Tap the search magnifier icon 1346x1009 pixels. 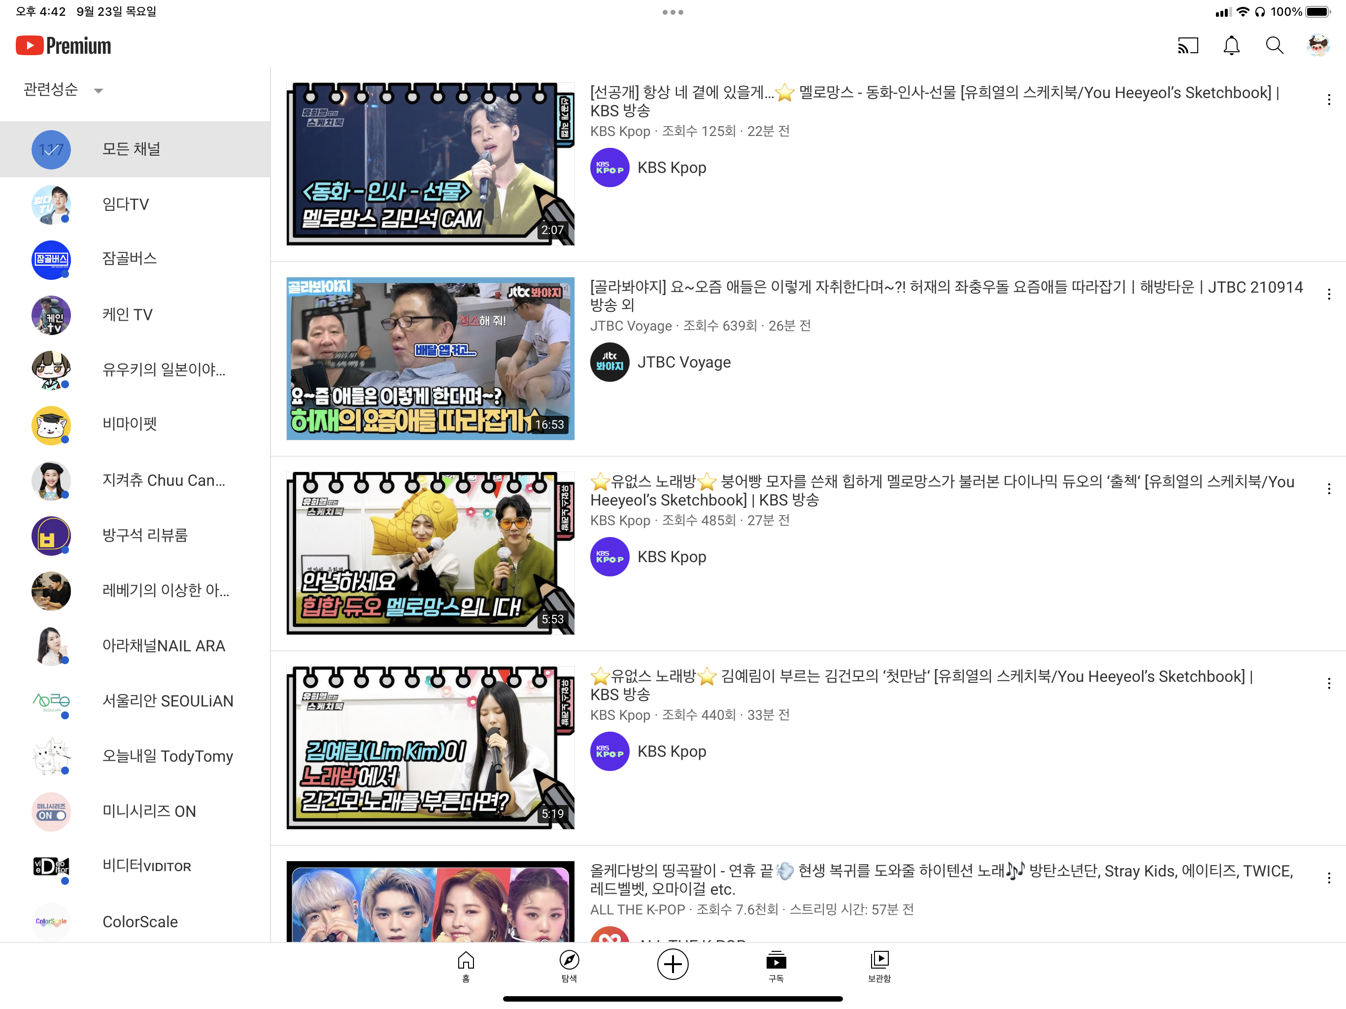point(1274,46)
